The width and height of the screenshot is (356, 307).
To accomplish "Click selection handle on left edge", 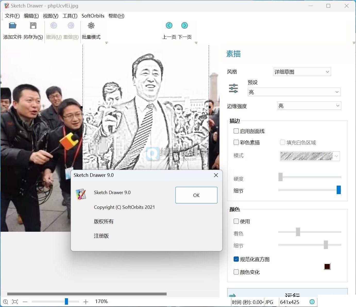I will tap(82, 107).
